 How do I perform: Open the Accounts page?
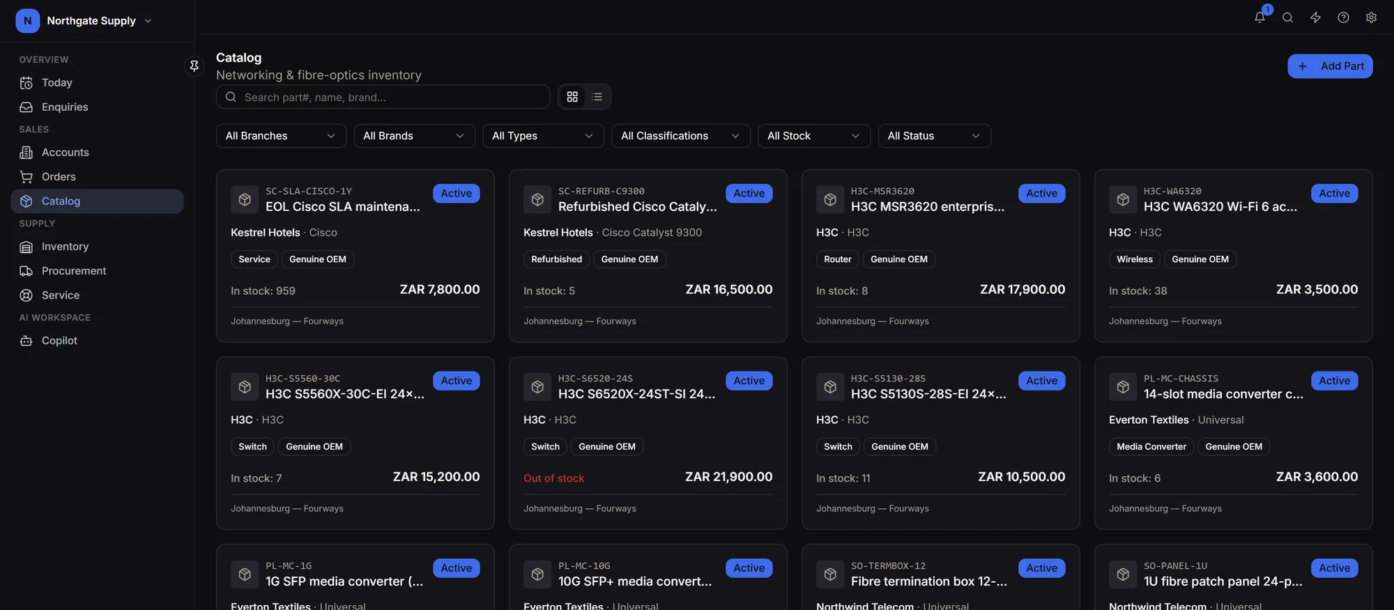97,153
